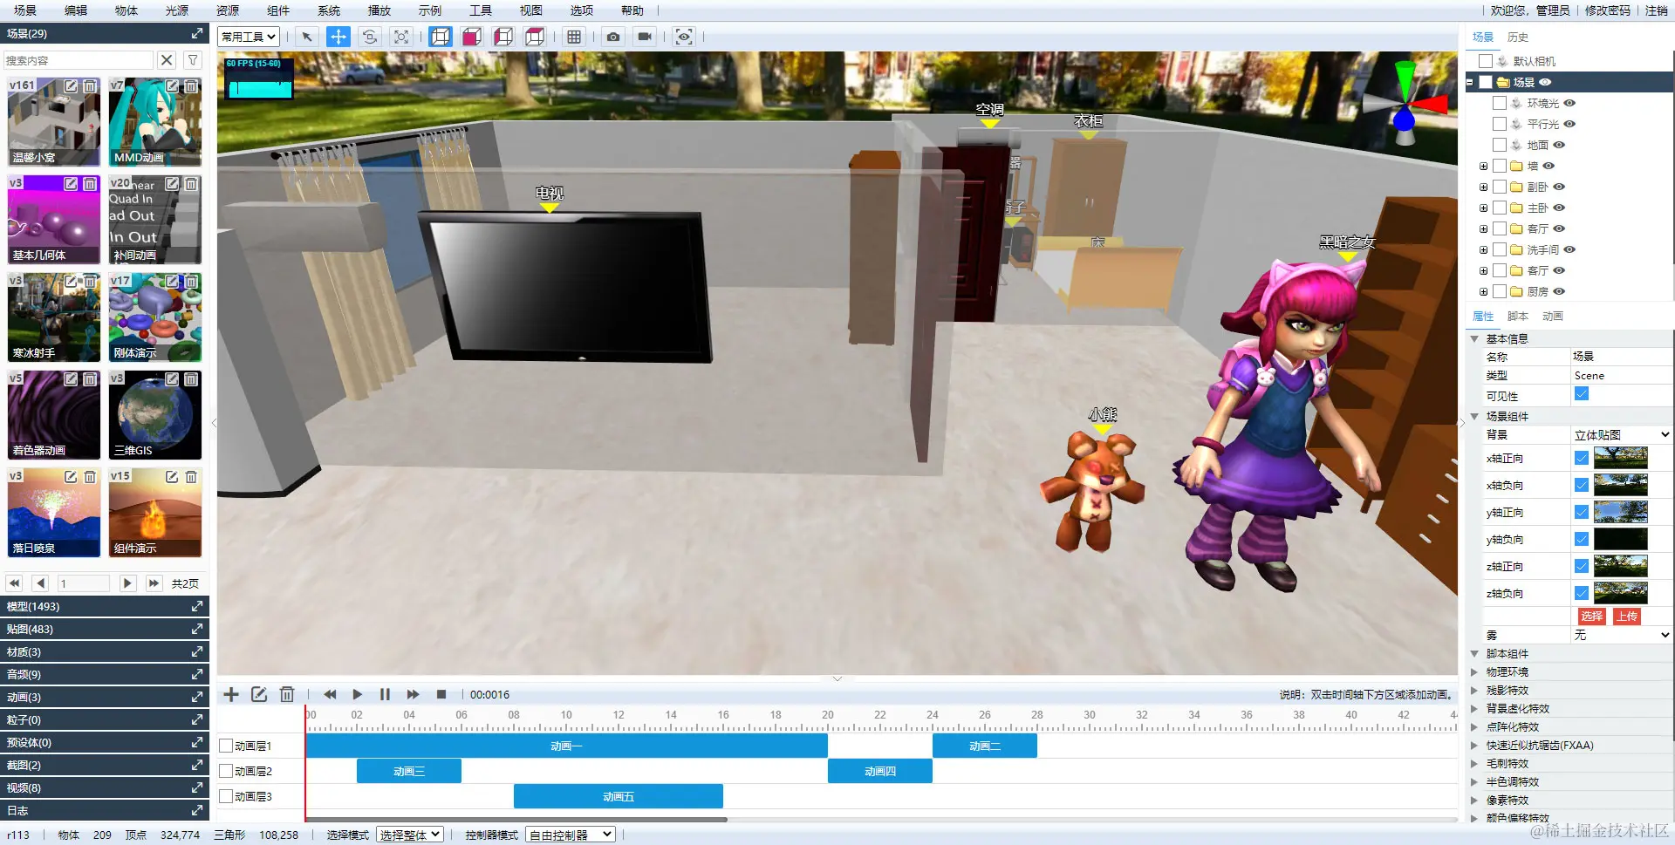The height and width of the screenshot is (845, 1675).
Task: Switch to the 脚本 tab
Action: 1518,316
